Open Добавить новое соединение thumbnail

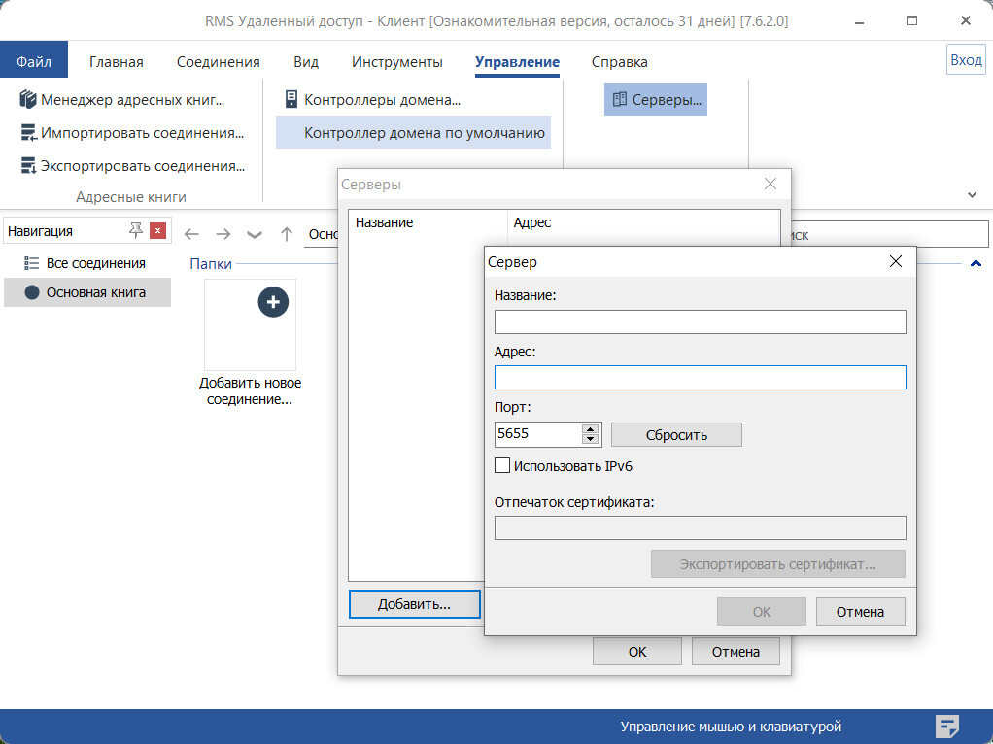coord(250,324)
